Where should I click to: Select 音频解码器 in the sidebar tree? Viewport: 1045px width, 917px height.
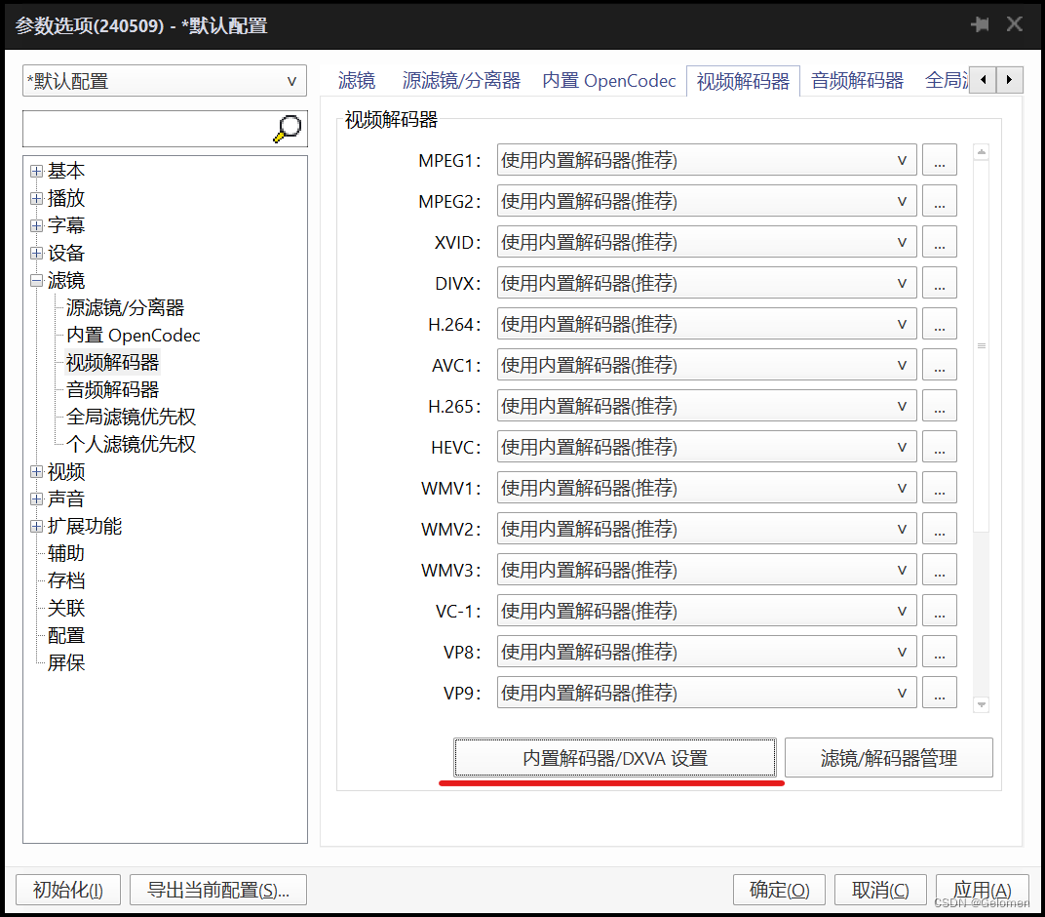[x=111, y=389]
